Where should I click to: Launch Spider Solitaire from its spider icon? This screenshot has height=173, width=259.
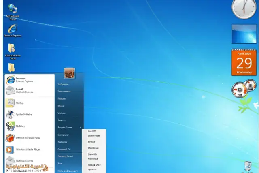pyautogui.click(x=10, y=114)
